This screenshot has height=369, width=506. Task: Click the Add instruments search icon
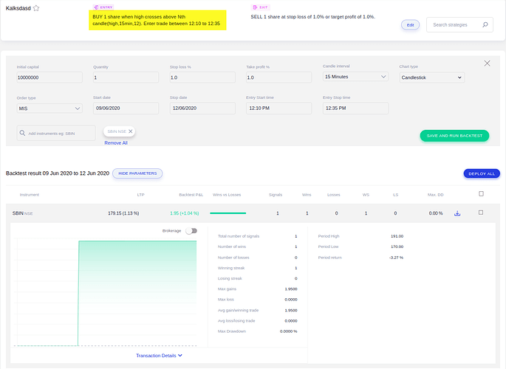click(22, 133)
